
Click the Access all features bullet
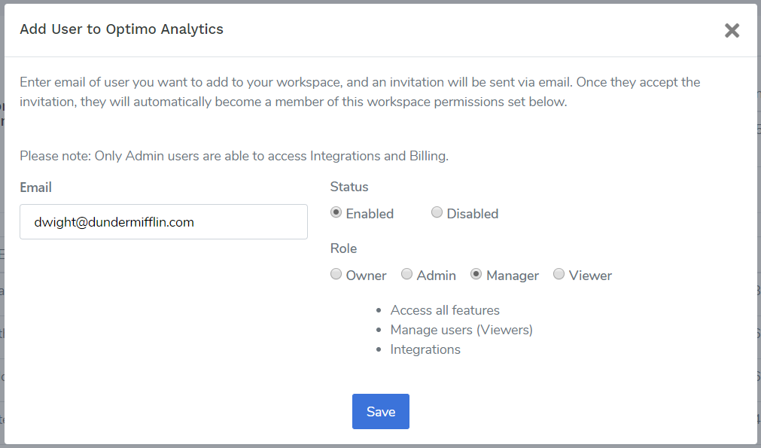pyautogui.click(x=445, y=310)
